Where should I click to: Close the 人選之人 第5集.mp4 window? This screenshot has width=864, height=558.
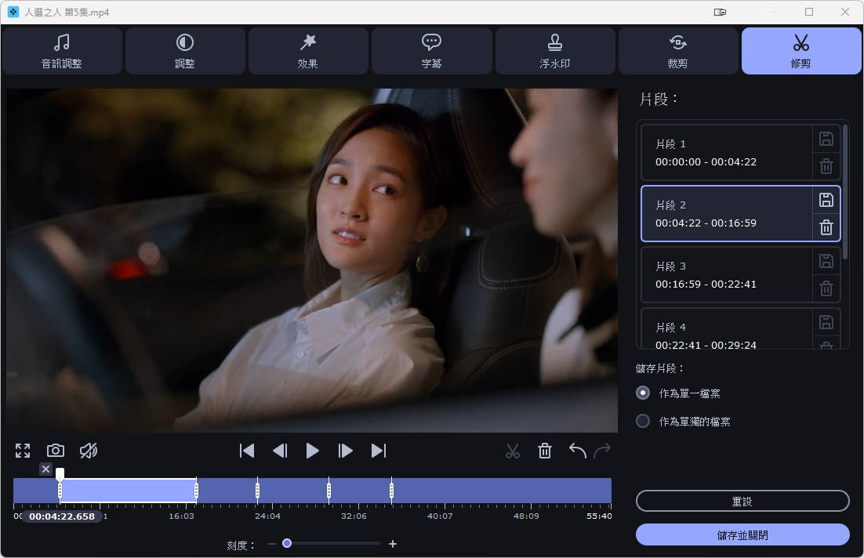(x=844, y=12)
